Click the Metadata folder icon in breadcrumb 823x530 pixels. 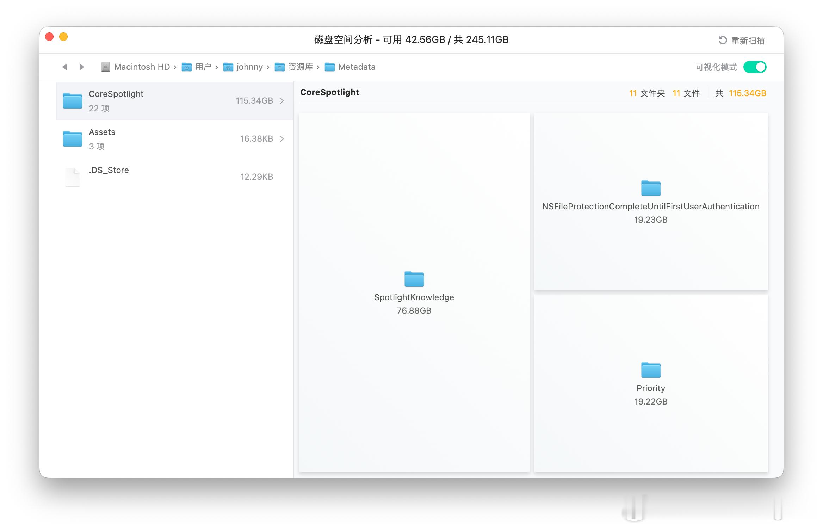click(x=330, y=67)
